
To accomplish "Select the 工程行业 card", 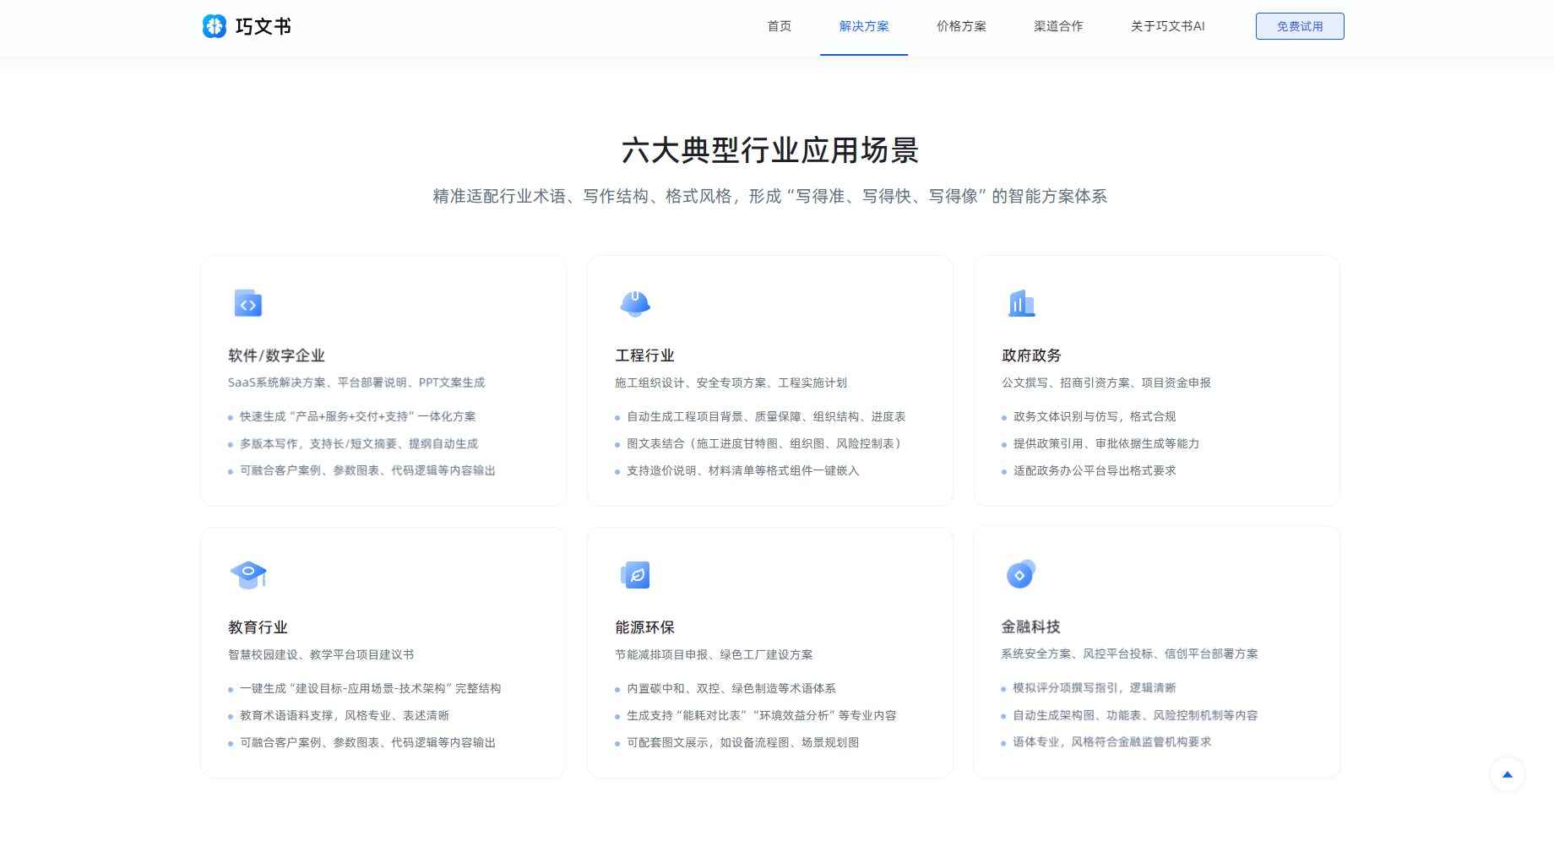I will pos(769,379).
